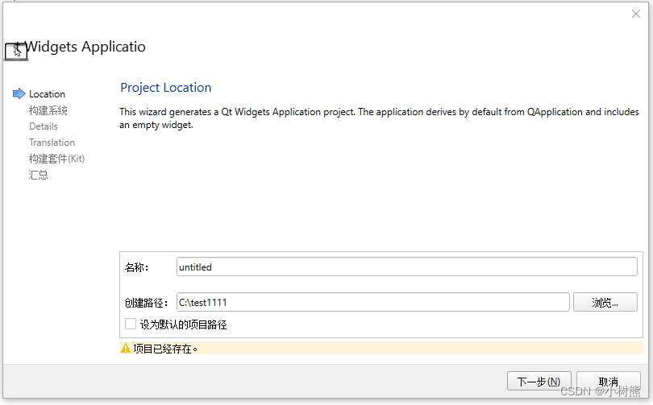Proceed with 下一步(N) button
This screenshot has width=653, height=405.
539,381
